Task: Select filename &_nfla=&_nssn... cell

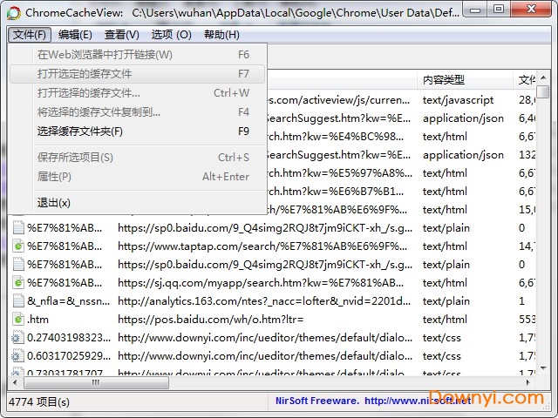Action: (68, 301)
